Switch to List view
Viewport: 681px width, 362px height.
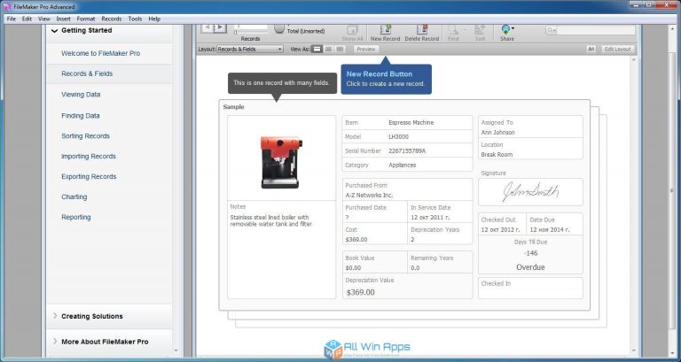coord(329,50)
